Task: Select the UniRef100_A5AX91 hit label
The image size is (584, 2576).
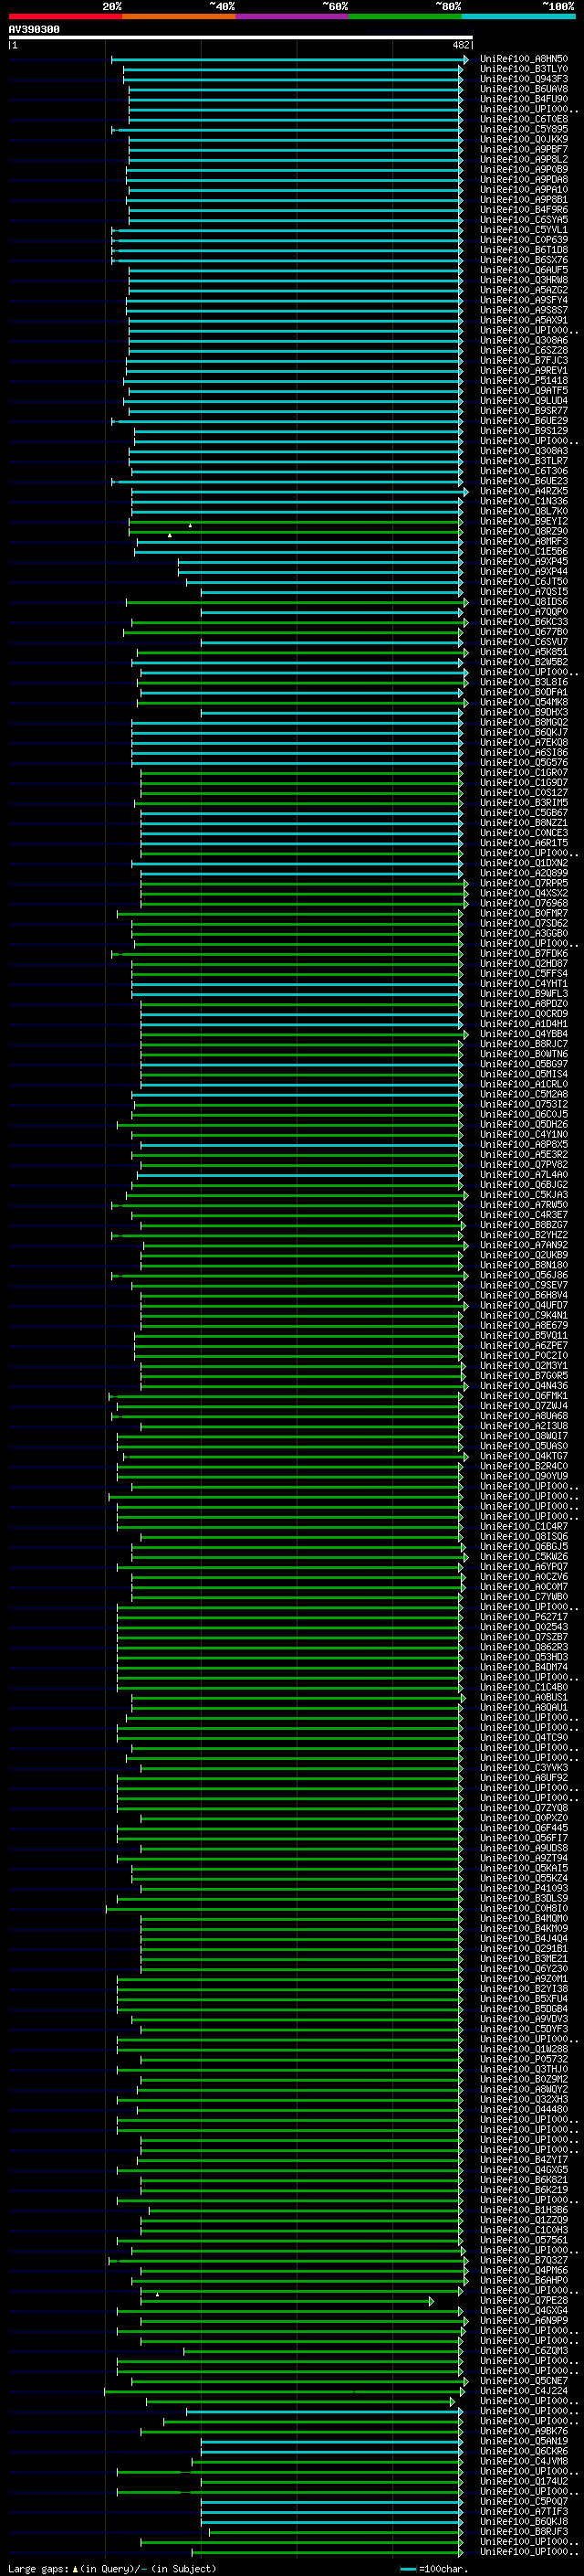Action: (x=524, y=320)
